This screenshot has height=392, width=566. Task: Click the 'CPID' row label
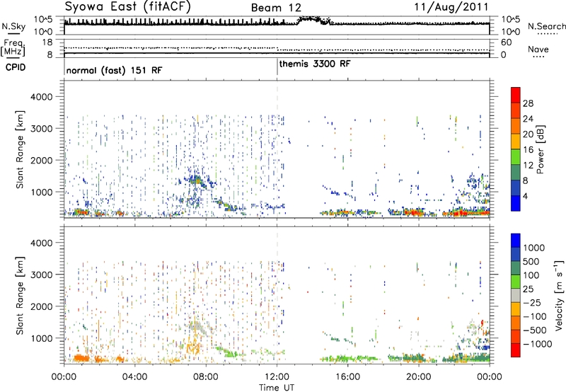tap(16, 67)
